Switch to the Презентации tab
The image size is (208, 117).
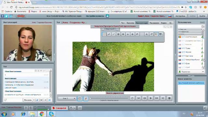(142, 23)
